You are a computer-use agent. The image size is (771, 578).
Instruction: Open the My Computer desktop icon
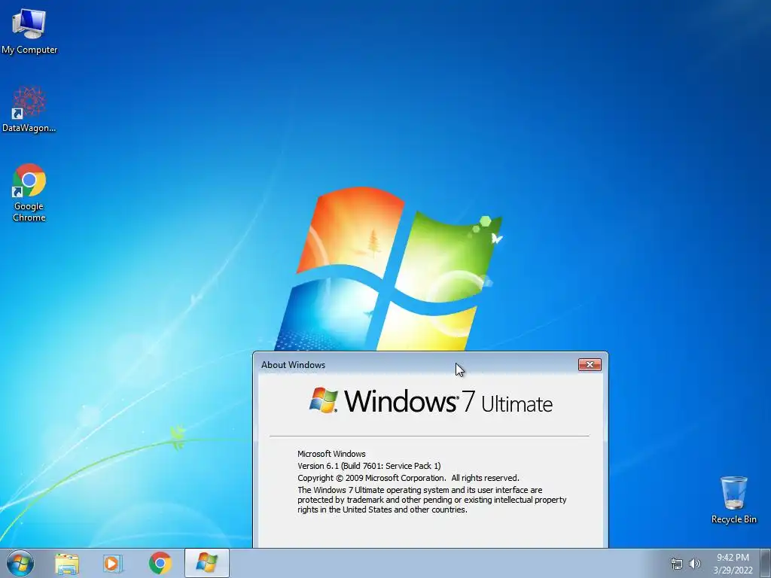(x=29, y=30)
